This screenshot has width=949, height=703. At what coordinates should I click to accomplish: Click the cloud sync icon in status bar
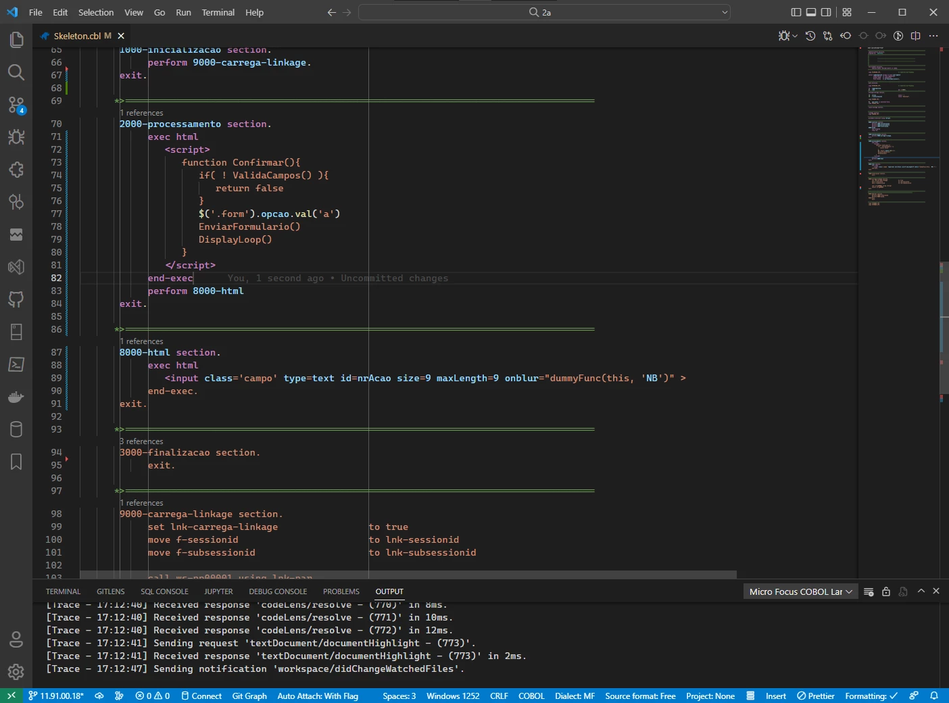(x=99, y=696)
